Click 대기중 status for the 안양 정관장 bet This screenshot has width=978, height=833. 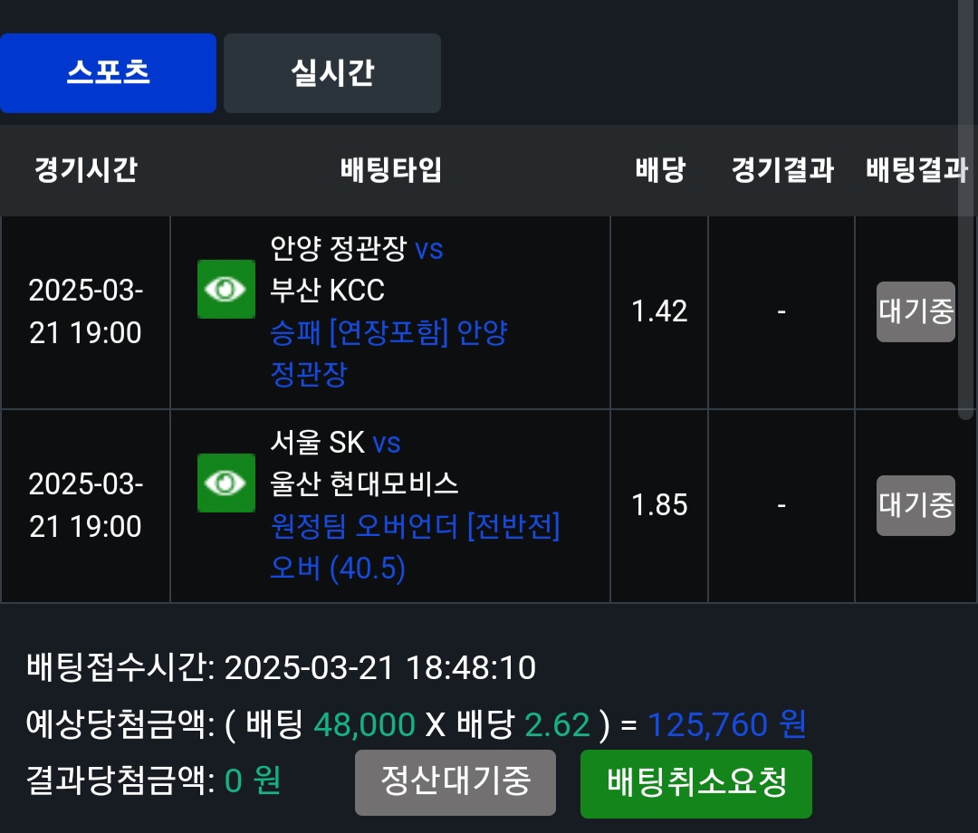tap(916, 311)
